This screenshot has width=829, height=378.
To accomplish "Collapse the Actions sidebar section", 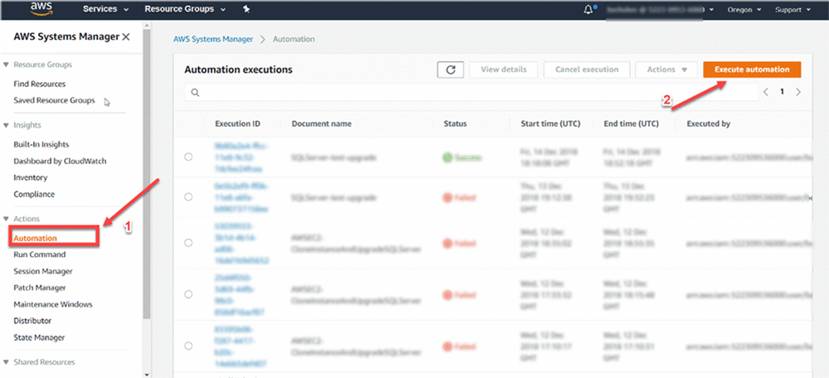I will 7,219.
